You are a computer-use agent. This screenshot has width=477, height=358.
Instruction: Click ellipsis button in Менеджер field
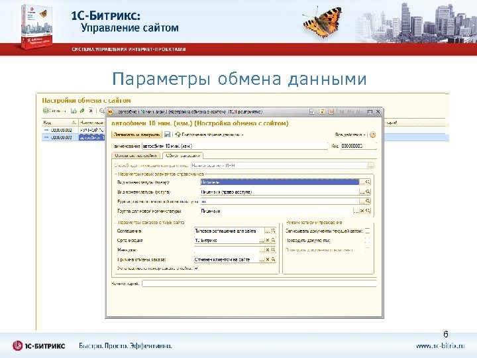click(x=262, y=250)
